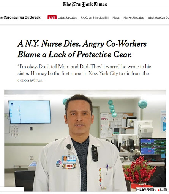Click the red berry bouquet in photo
This screenshot has height=194, width=169.
[139, 169]
